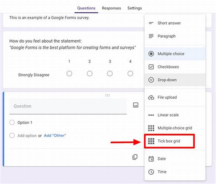The image size is (216, 184).
Task: Add an image to the question
Action: (x=136, y=105)
